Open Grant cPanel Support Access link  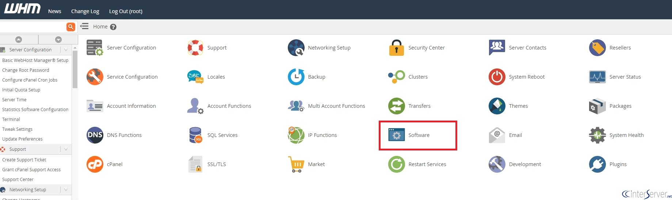coord(31,169)
